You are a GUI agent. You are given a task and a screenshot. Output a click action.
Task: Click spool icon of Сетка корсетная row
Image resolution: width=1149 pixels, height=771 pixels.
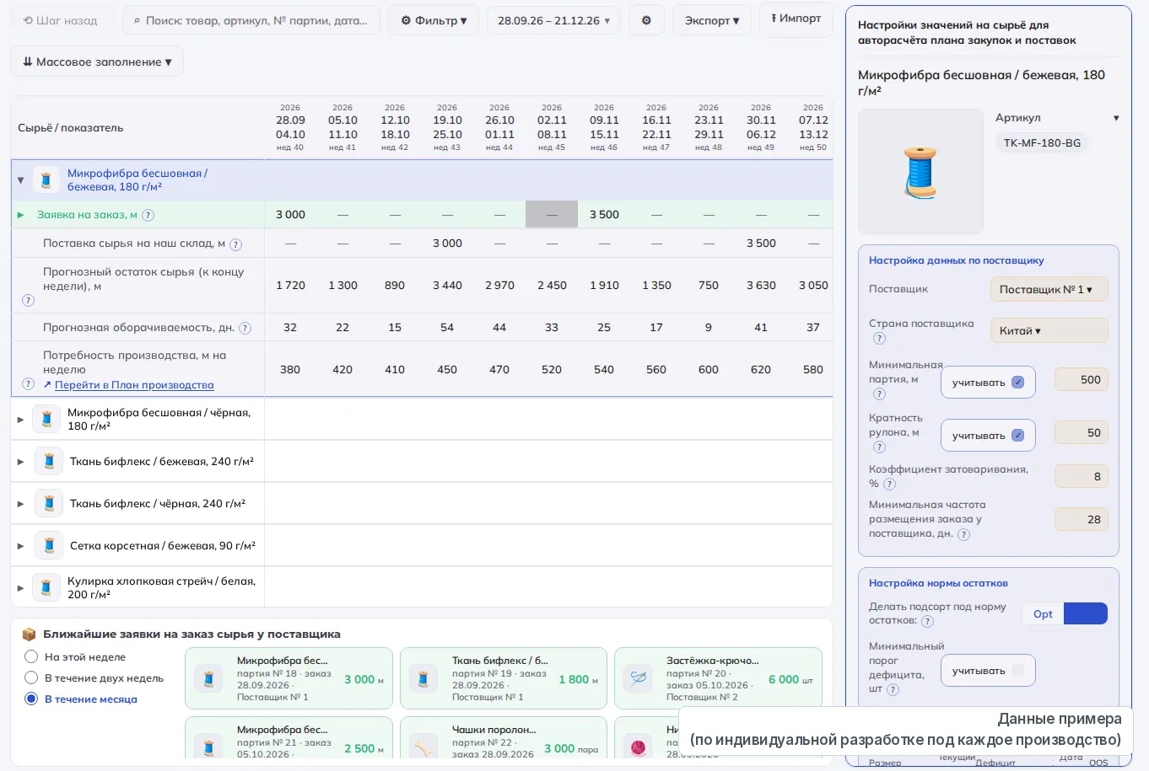[x=49, y=546]
